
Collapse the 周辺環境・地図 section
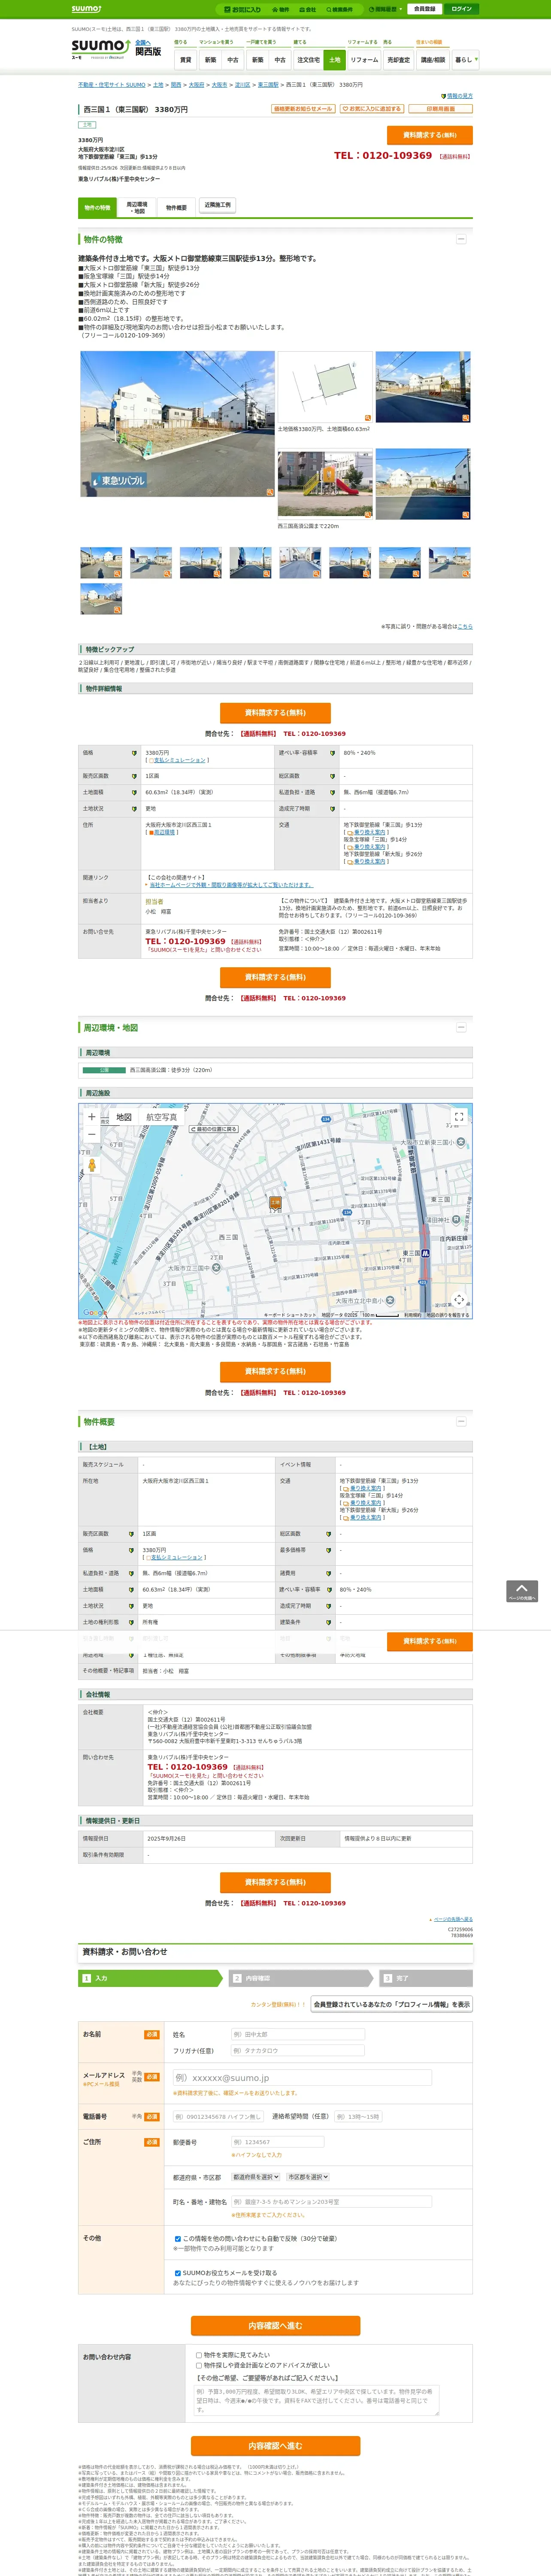461,1027
